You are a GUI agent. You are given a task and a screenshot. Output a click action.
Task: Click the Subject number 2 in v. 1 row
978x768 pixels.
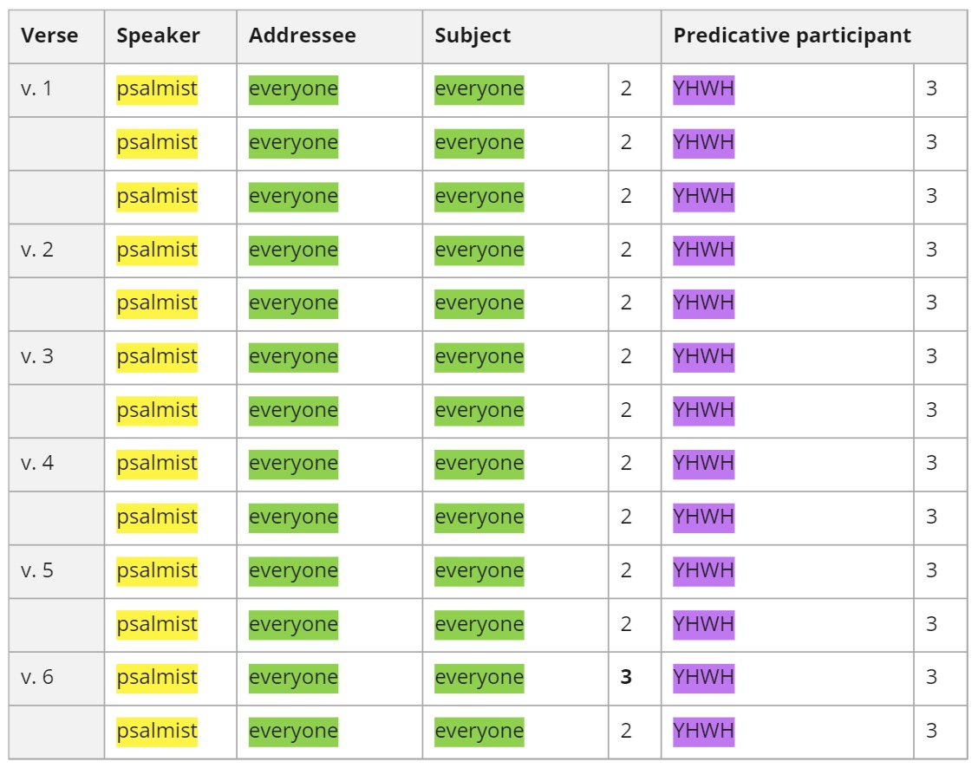pyautogui.click(x=626, y=88)
